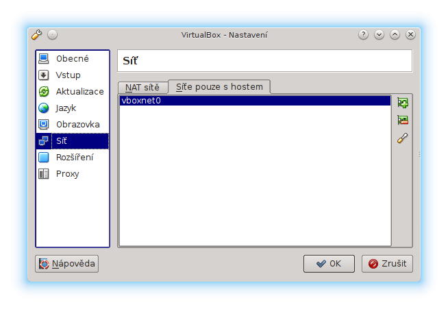448x309 pixels.
Task: Click the remove host-only network icon
Action: [x=403, y=121]
